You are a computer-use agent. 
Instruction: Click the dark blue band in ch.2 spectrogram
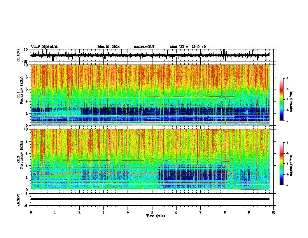(x=192, y=176)
